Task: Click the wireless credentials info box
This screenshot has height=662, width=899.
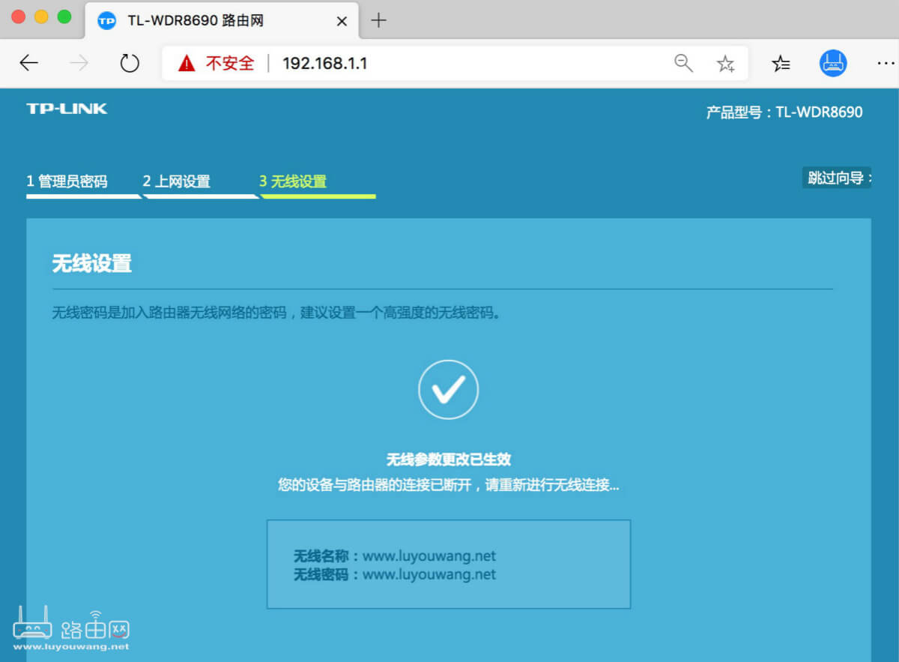Action: [x=448, y=564]
